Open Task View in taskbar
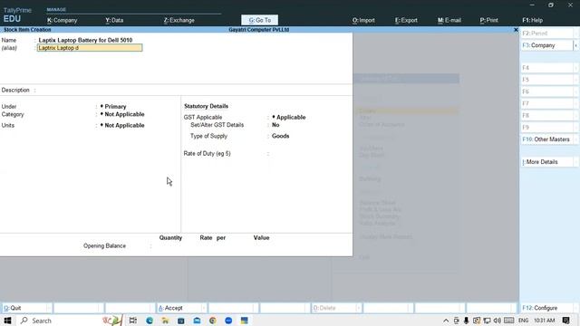 133,321
